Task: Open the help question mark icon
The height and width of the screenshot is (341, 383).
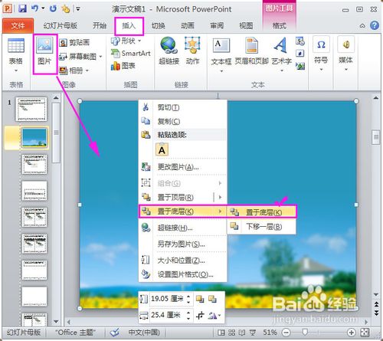Action: [x=375, y=25]
